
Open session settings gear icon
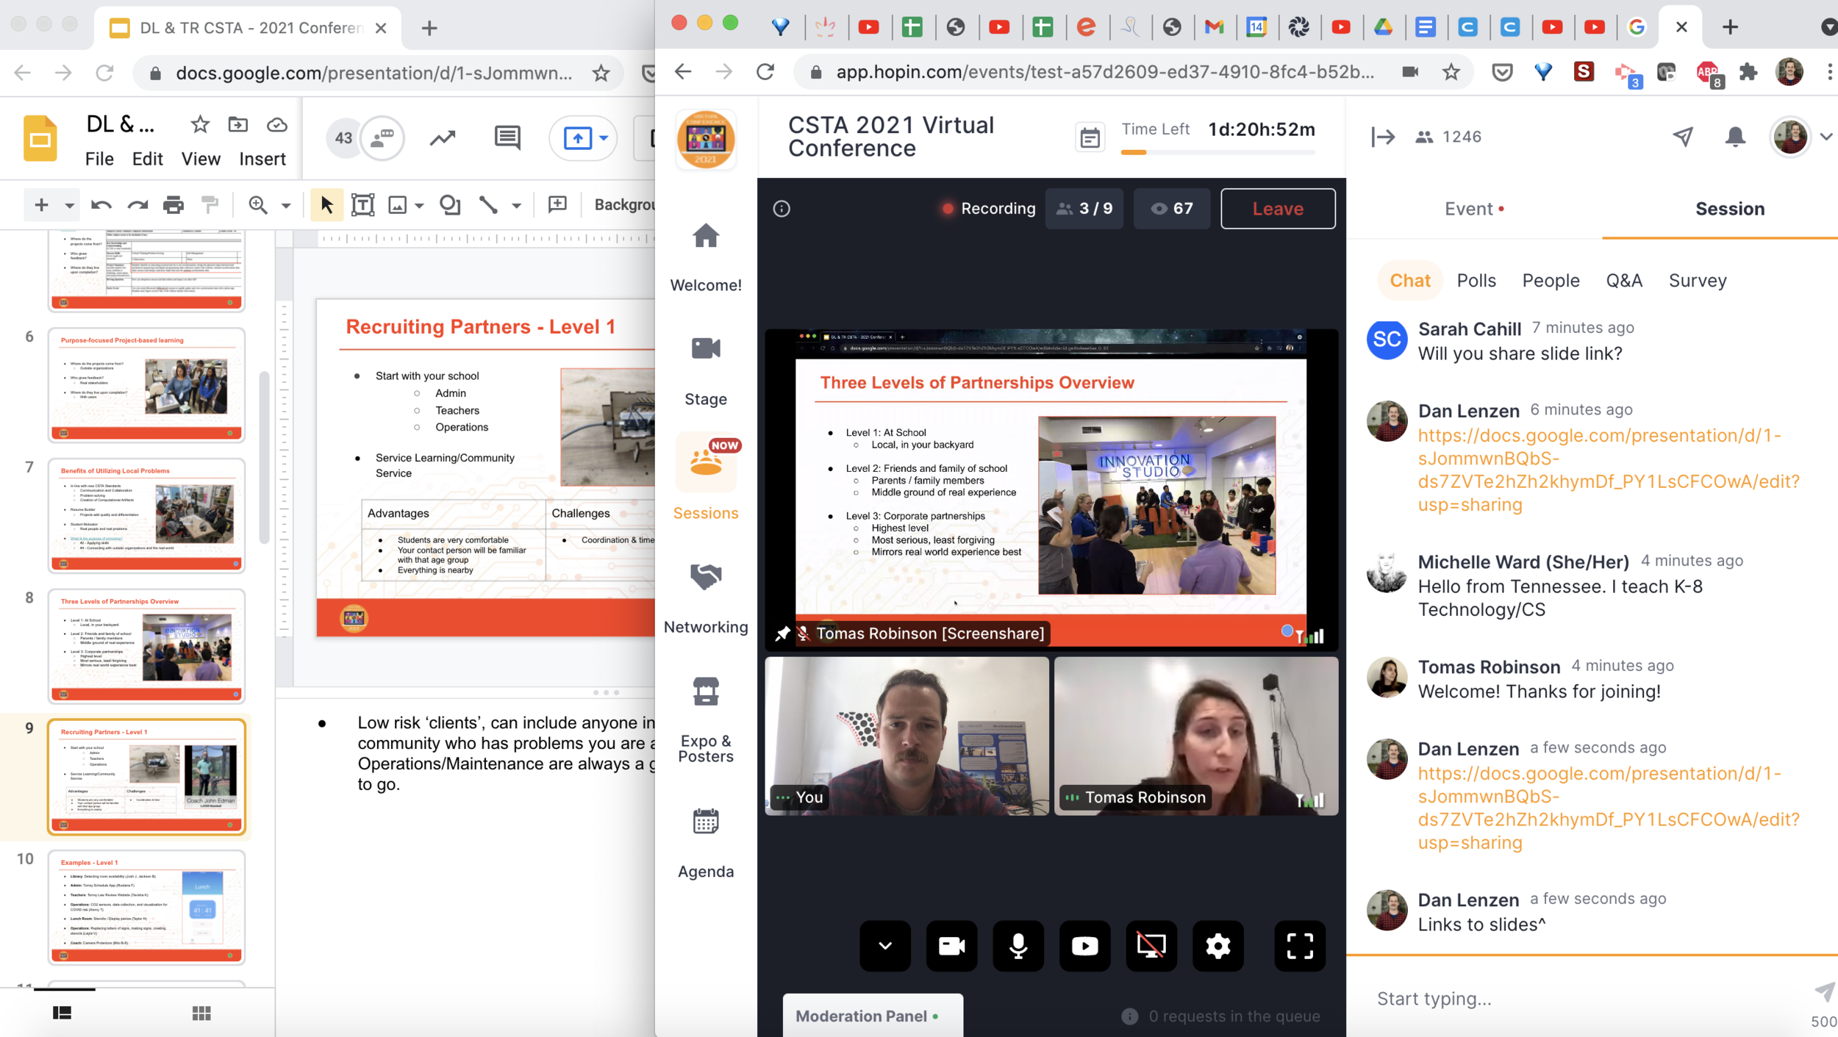(x=1217, y=946)
